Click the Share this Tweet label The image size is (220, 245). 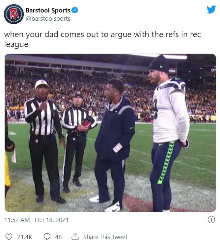tap(105, 237)
